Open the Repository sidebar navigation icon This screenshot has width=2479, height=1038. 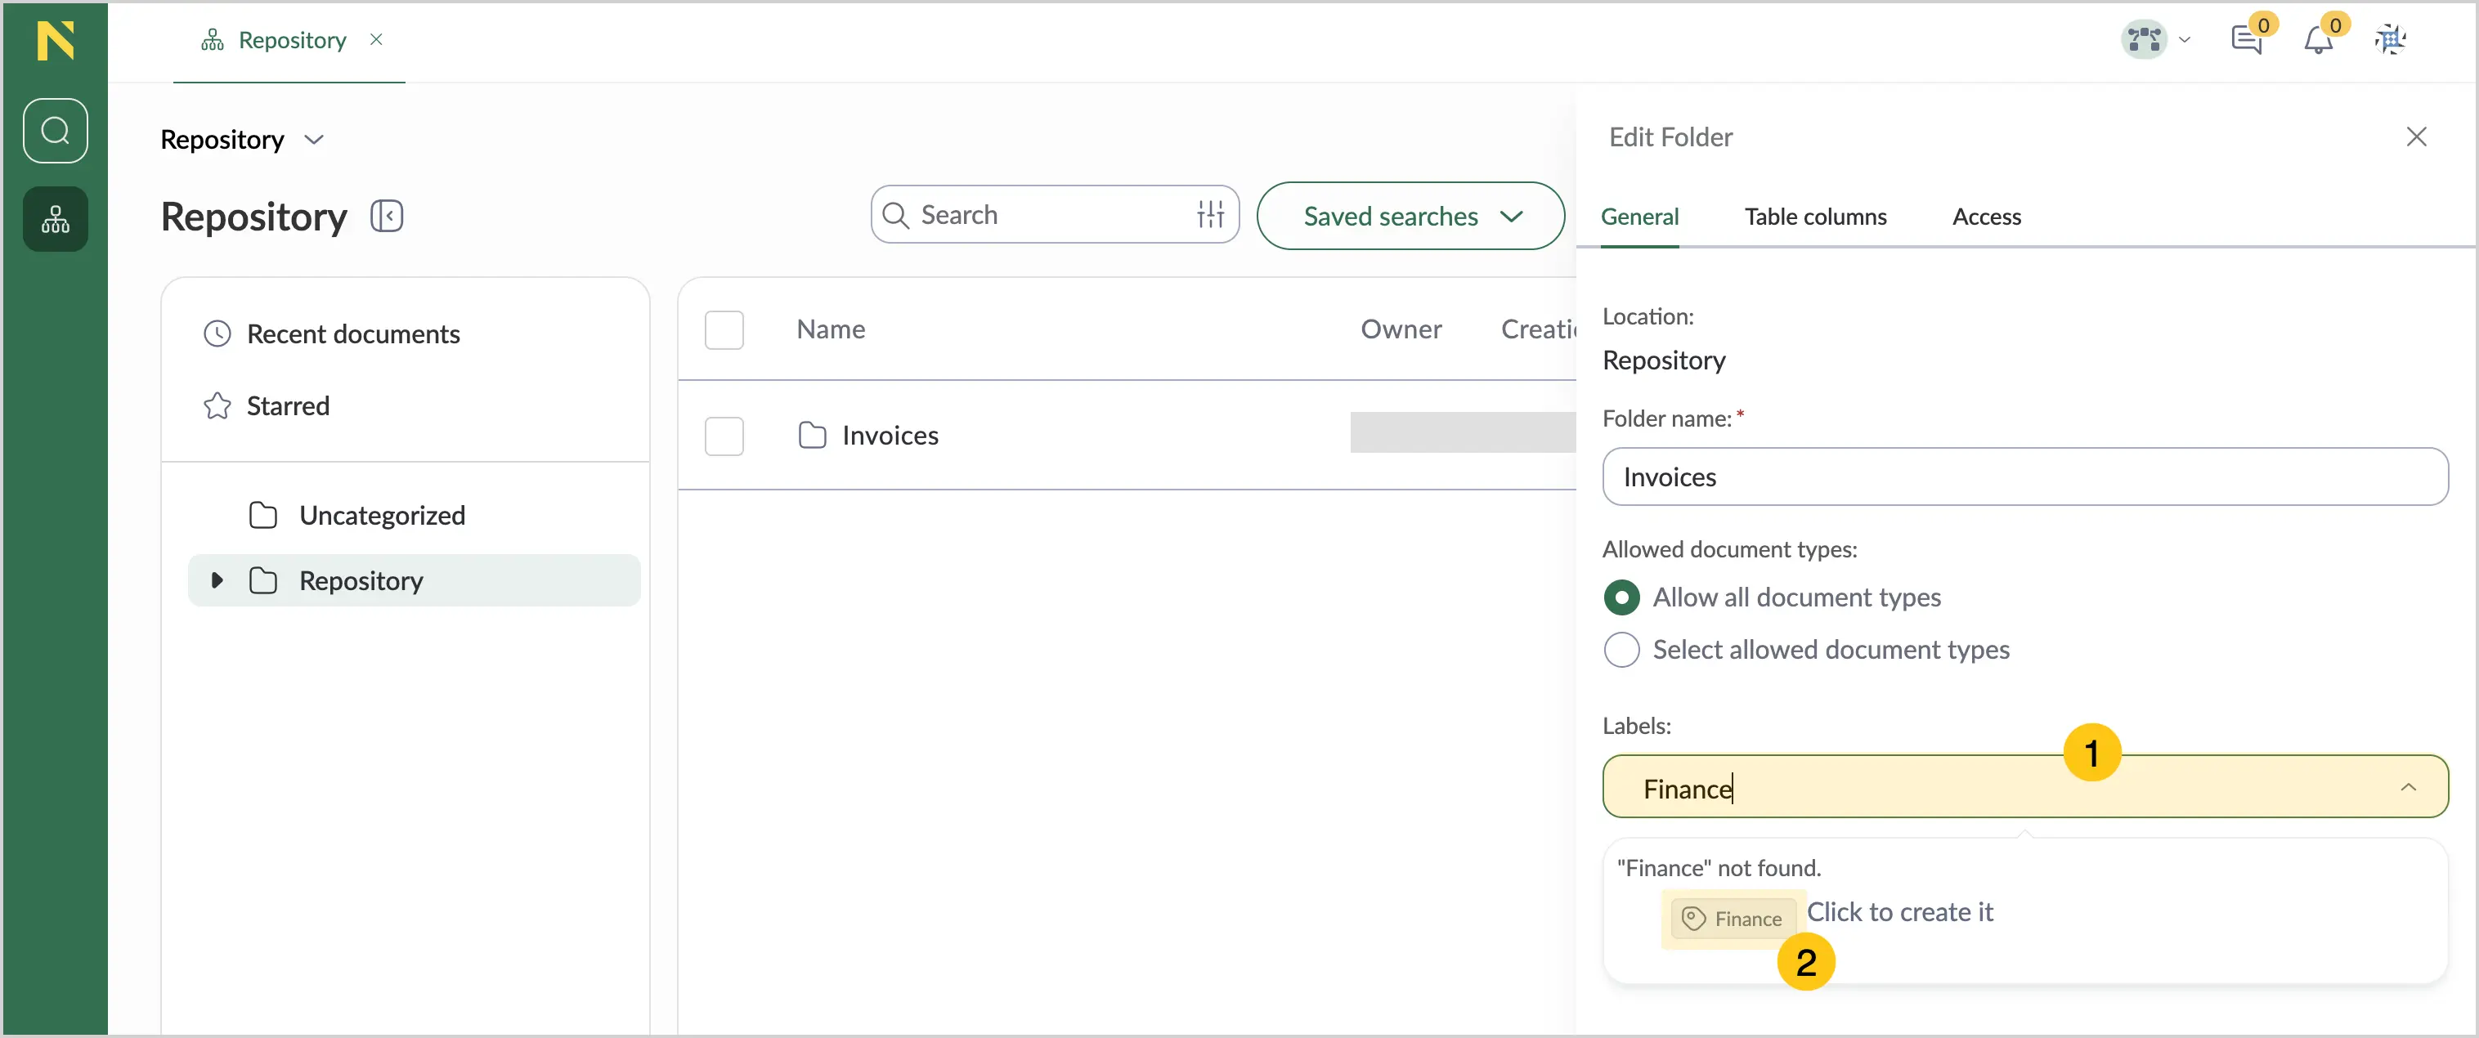(x=55, y=219)
